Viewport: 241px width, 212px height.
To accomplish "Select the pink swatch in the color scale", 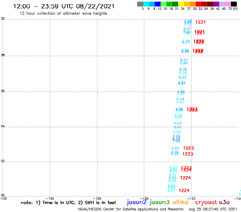I will pyautogui.click(x=228, y=4).
